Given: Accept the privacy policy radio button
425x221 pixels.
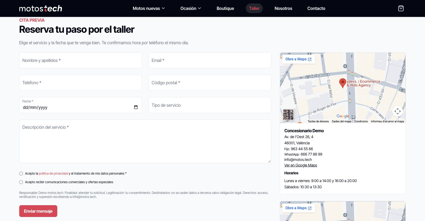Looking at the screenshot, I should click(x=21, y=174).
